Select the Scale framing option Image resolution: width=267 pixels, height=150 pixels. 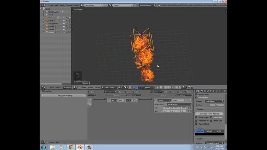coord(219,131)
